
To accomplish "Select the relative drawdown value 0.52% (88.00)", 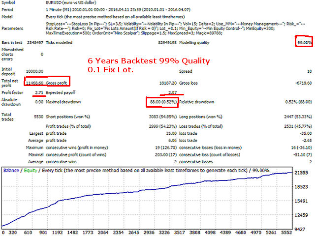I will tap(299, 102).
